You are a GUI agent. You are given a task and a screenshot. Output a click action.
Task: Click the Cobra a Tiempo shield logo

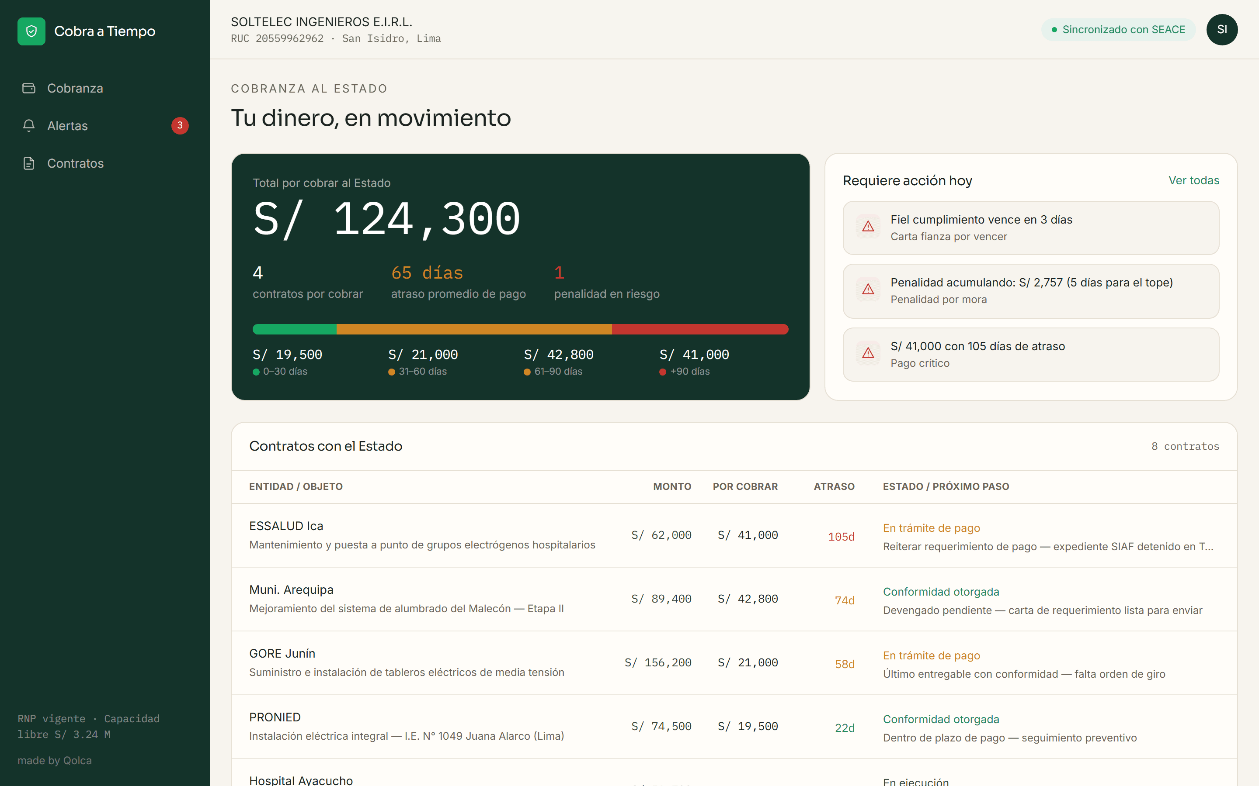[31, 31]
